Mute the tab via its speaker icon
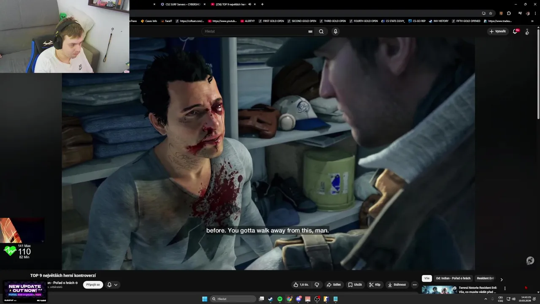The height and width of the screenshot is (304, 540). 250,4
